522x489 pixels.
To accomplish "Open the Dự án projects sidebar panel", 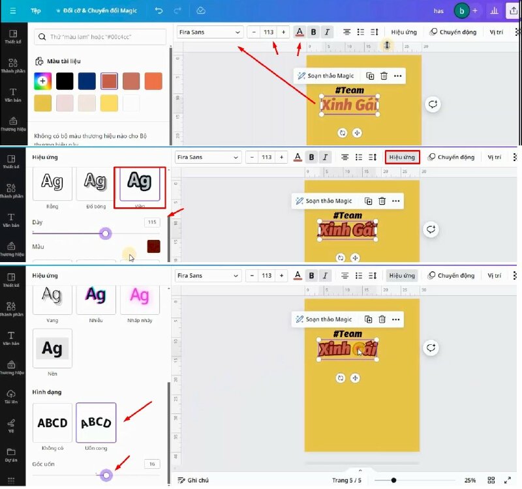I will click(12, 454).
